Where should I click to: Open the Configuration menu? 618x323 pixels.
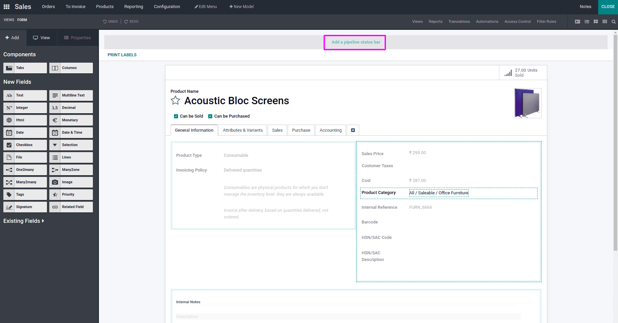(167, 6)
